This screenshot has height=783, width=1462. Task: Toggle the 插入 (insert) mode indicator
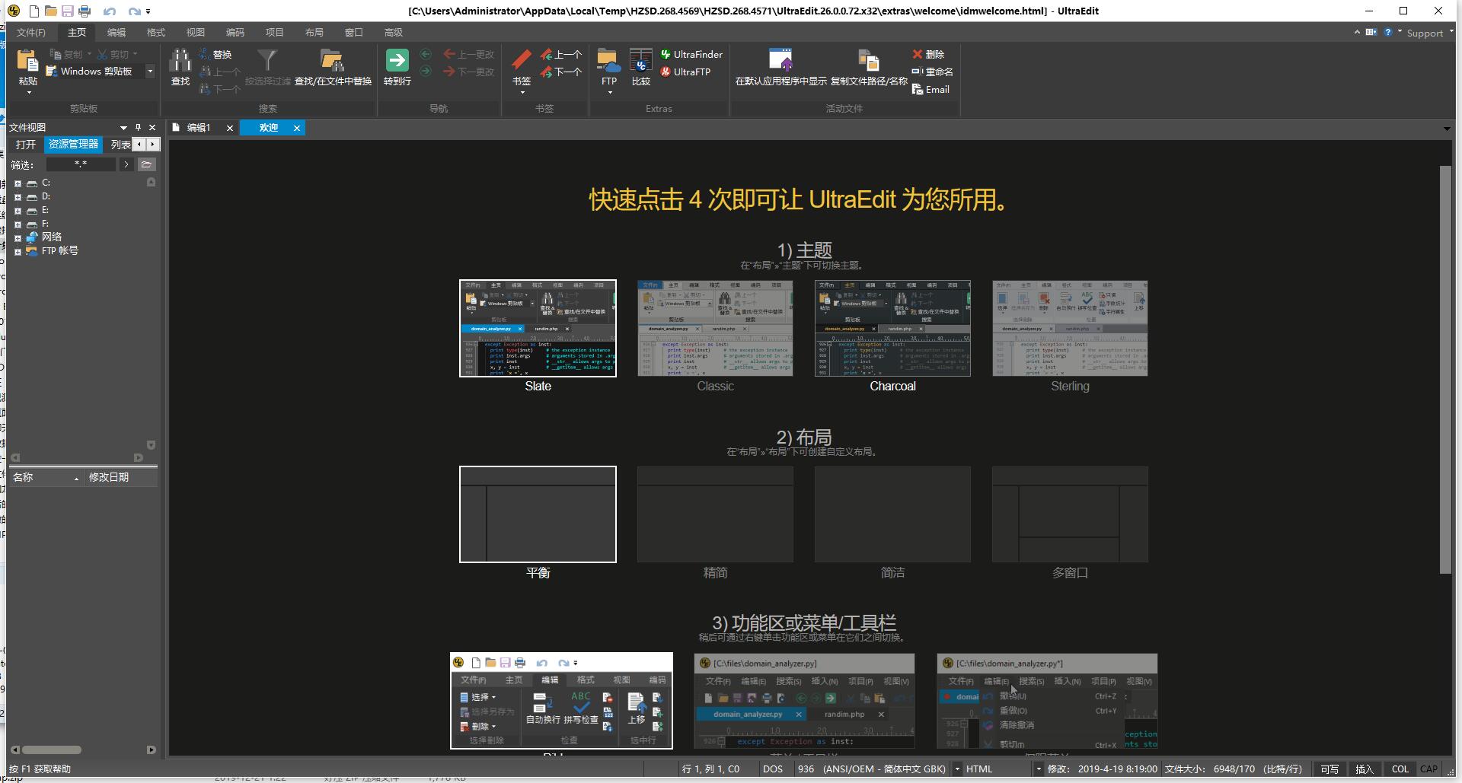pos(1365,769)
